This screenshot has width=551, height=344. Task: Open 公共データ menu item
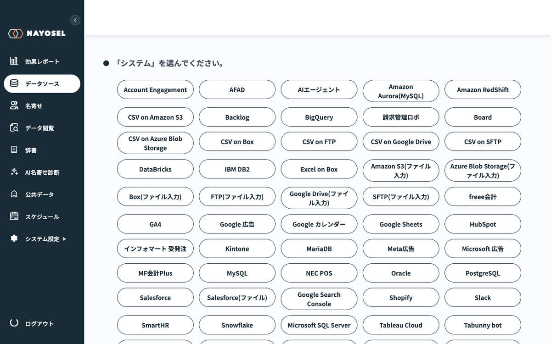(x=42, y=194)
